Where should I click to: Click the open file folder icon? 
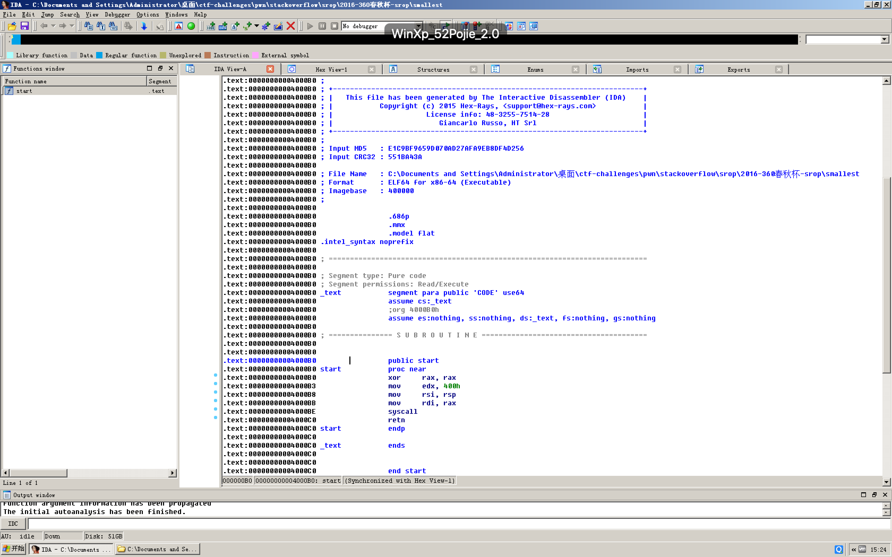tap(12, 26)
